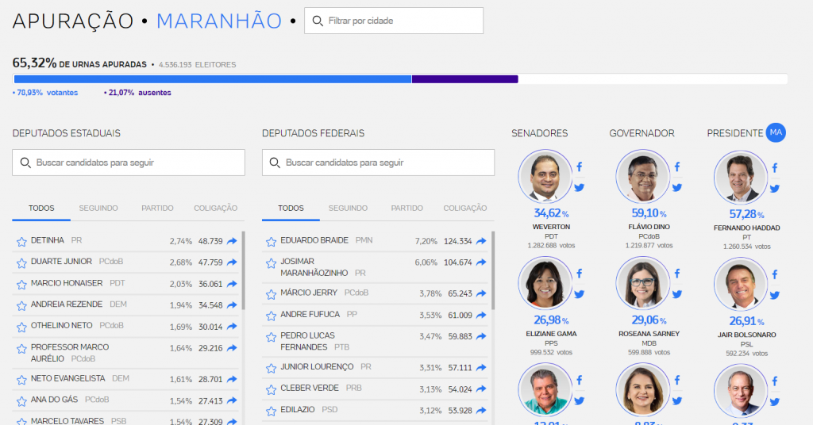Image resolution: width=813 pixels, height=425 pixels.
Task: Share EDUARDO BRAIDE result arrow
Action: (481, 241)
